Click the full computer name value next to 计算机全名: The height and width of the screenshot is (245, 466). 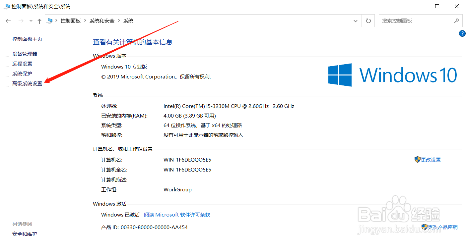[187, 170]
